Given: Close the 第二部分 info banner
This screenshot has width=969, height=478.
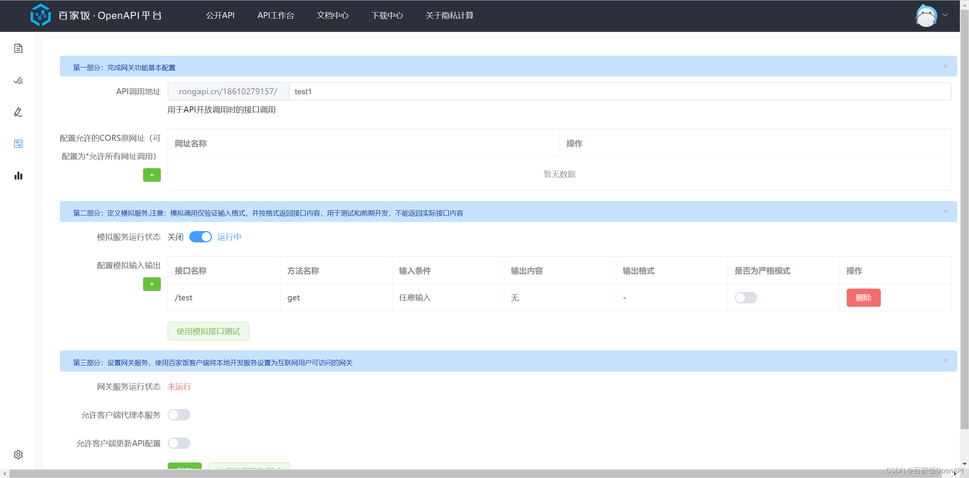Looking at the screenshot, I should [946, 211].
